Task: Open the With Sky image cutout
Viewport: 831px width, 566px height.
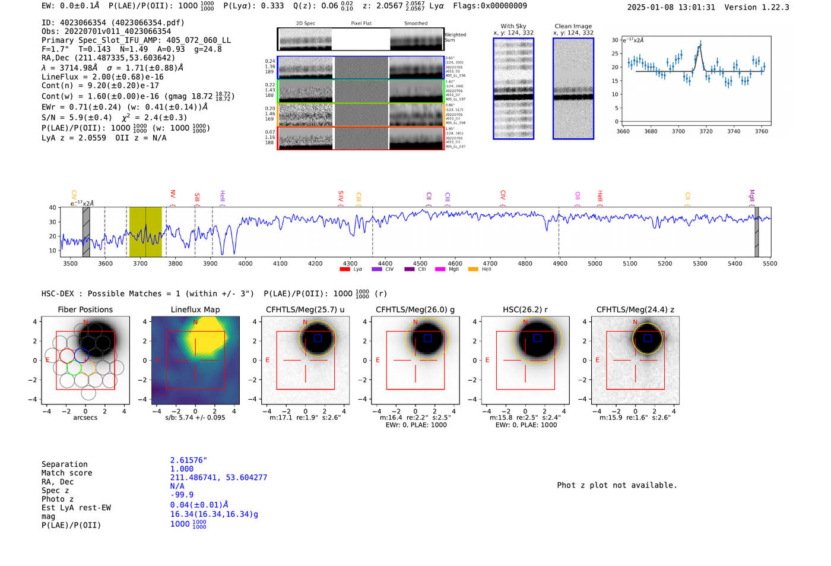Action: [x=513, y=88]
